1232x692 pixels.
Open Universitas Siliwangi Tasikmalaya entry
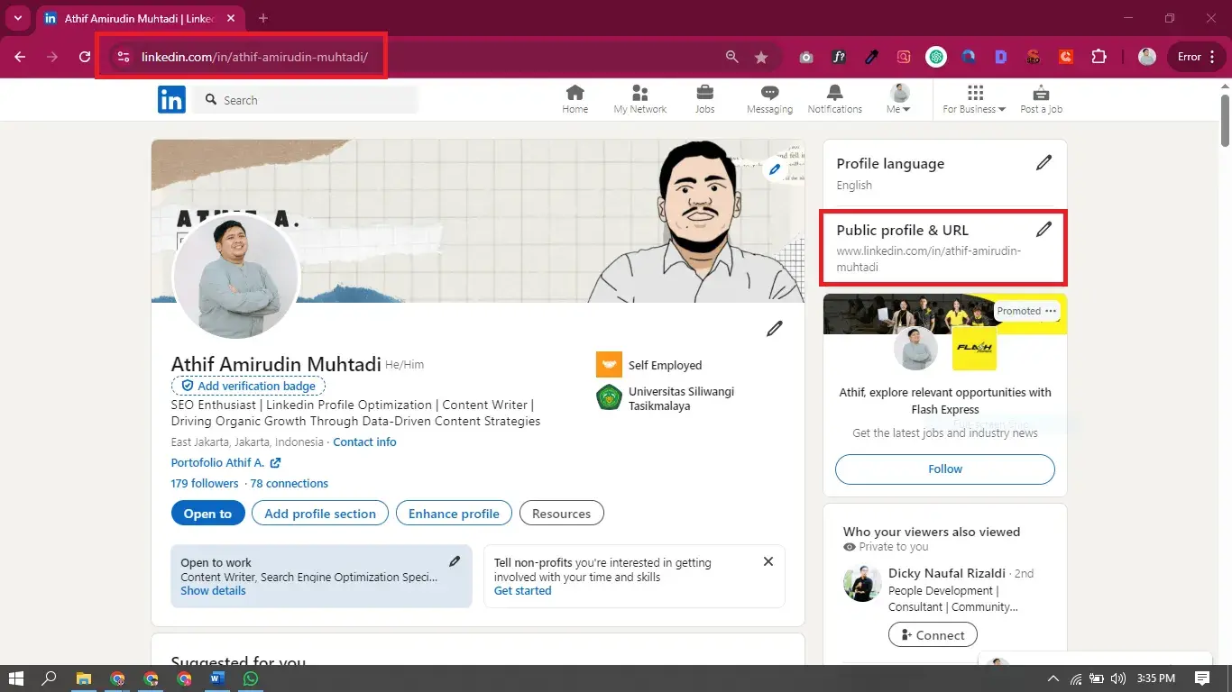point(666,398)
